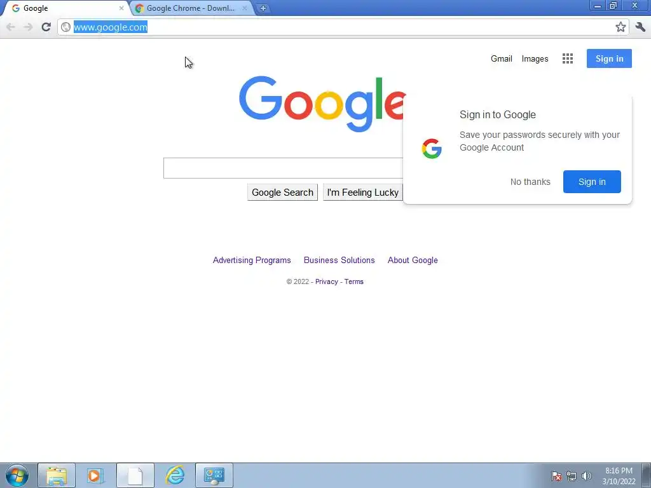The height and width of the screenshot is (488, 651).
Task: Open the Action Center flag tray icon
Action: point(556,476)
